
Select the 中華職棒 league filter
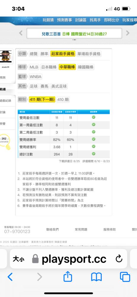(67, 67)
